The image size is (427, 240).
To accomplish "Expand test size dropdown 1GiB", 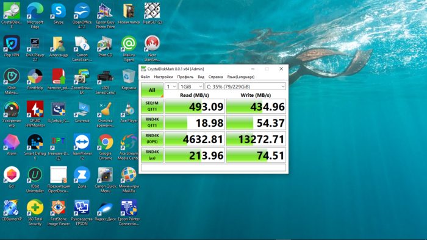I will [191, 86].
